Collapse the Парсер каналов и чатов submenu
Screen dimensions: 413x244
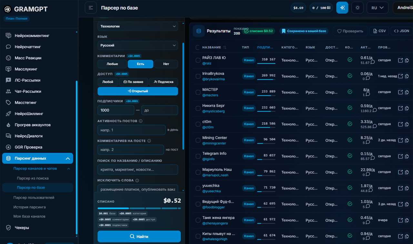coord(69,168)
